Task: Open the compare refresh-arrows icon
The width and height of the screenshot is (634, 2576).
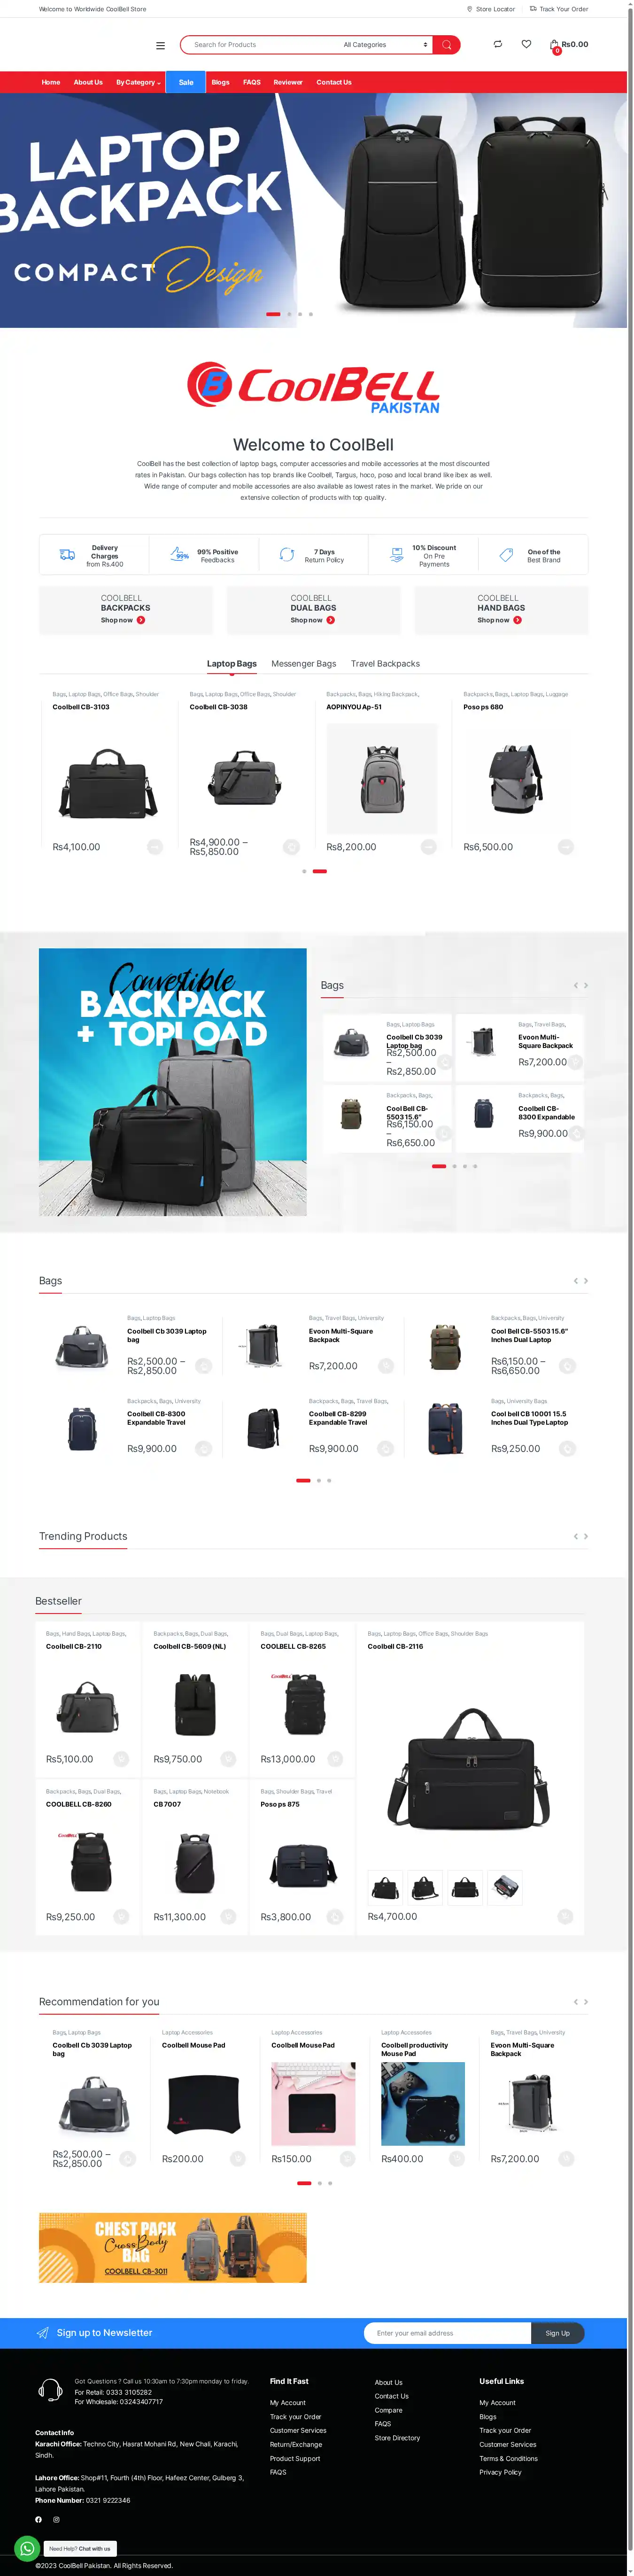Action: tap(498, 44)
